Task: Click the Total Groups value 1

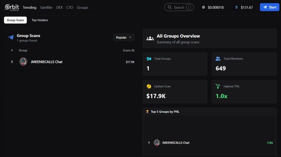Action: 148,68
